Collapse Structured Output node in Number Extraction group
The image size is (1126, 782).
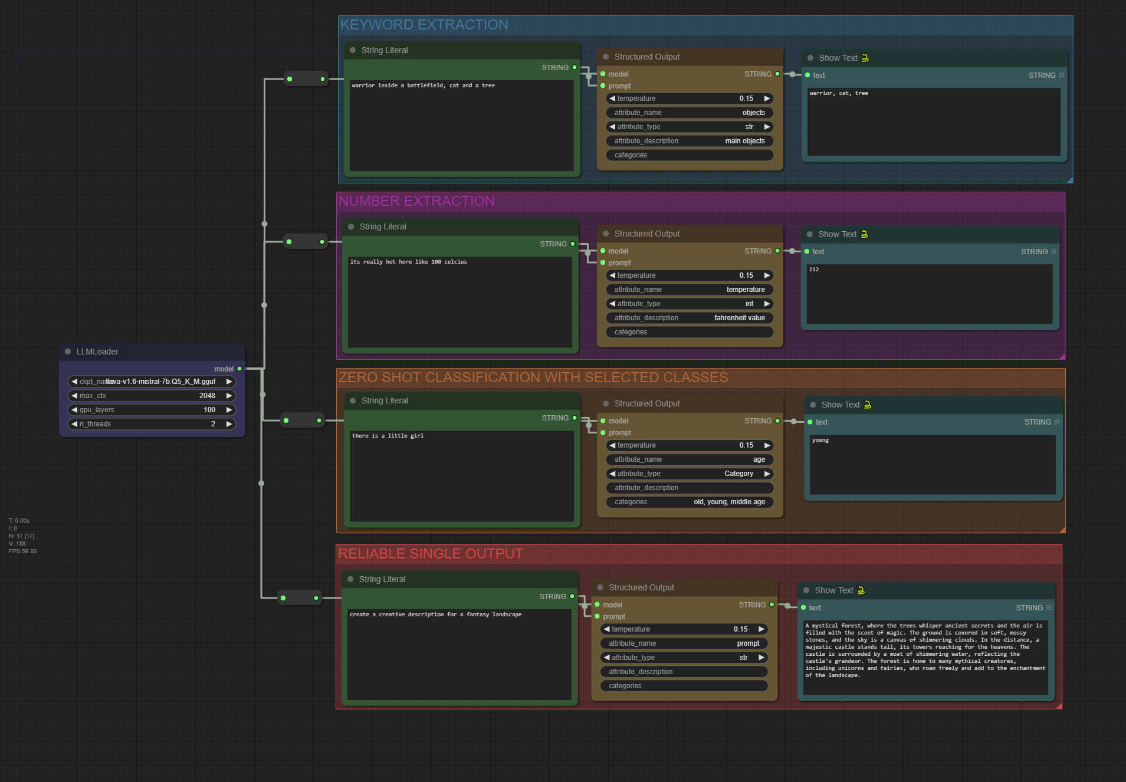pos(606,234)
